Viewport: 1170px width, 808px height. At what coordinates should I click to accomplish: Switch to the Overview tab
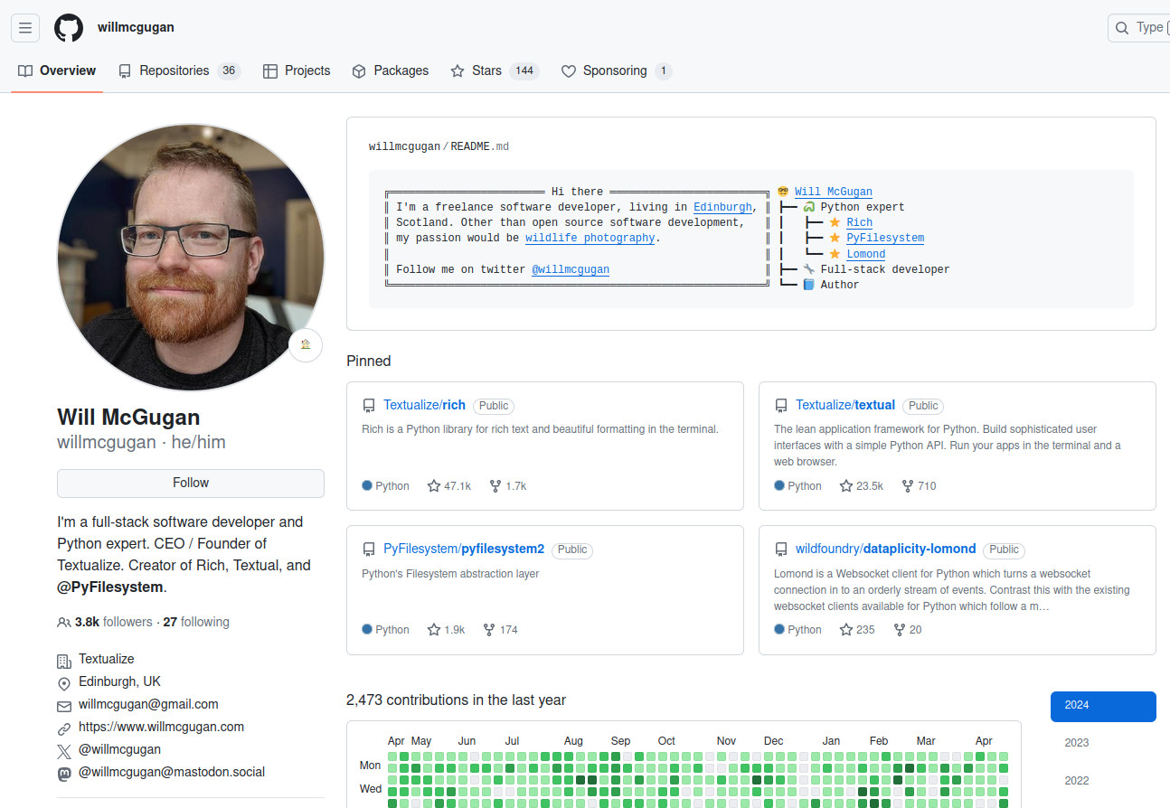click(57, 70)
